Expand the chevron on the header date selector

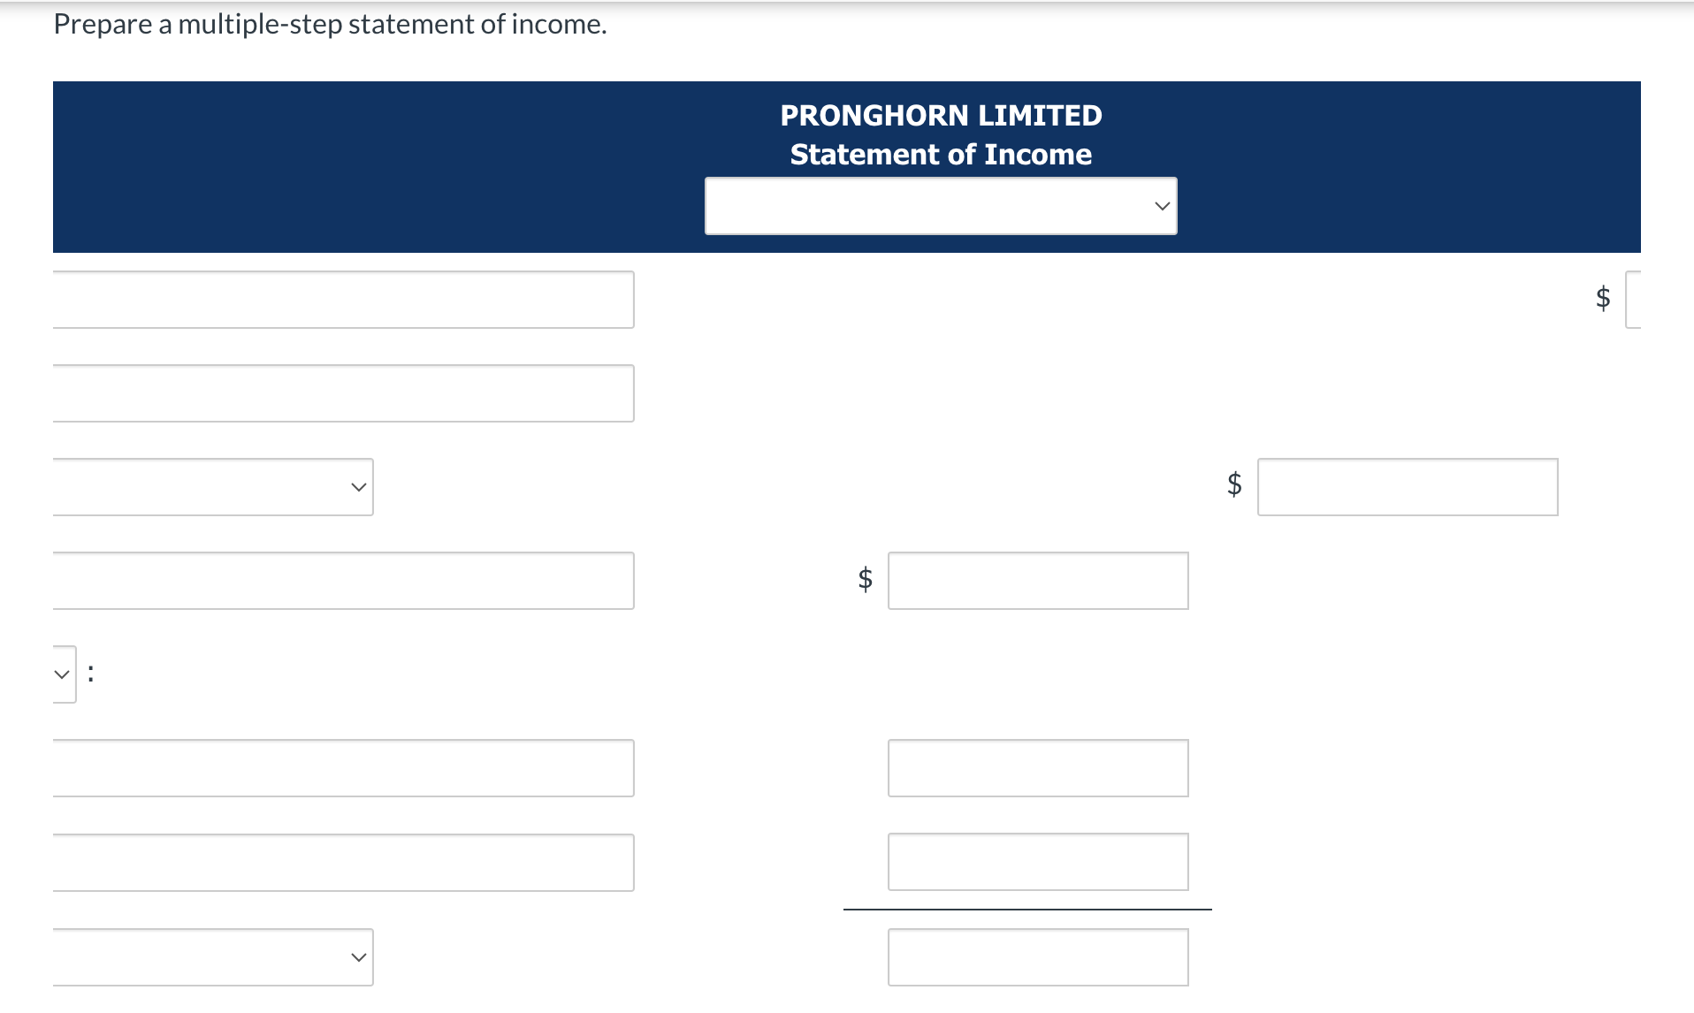pos(1161,205)
